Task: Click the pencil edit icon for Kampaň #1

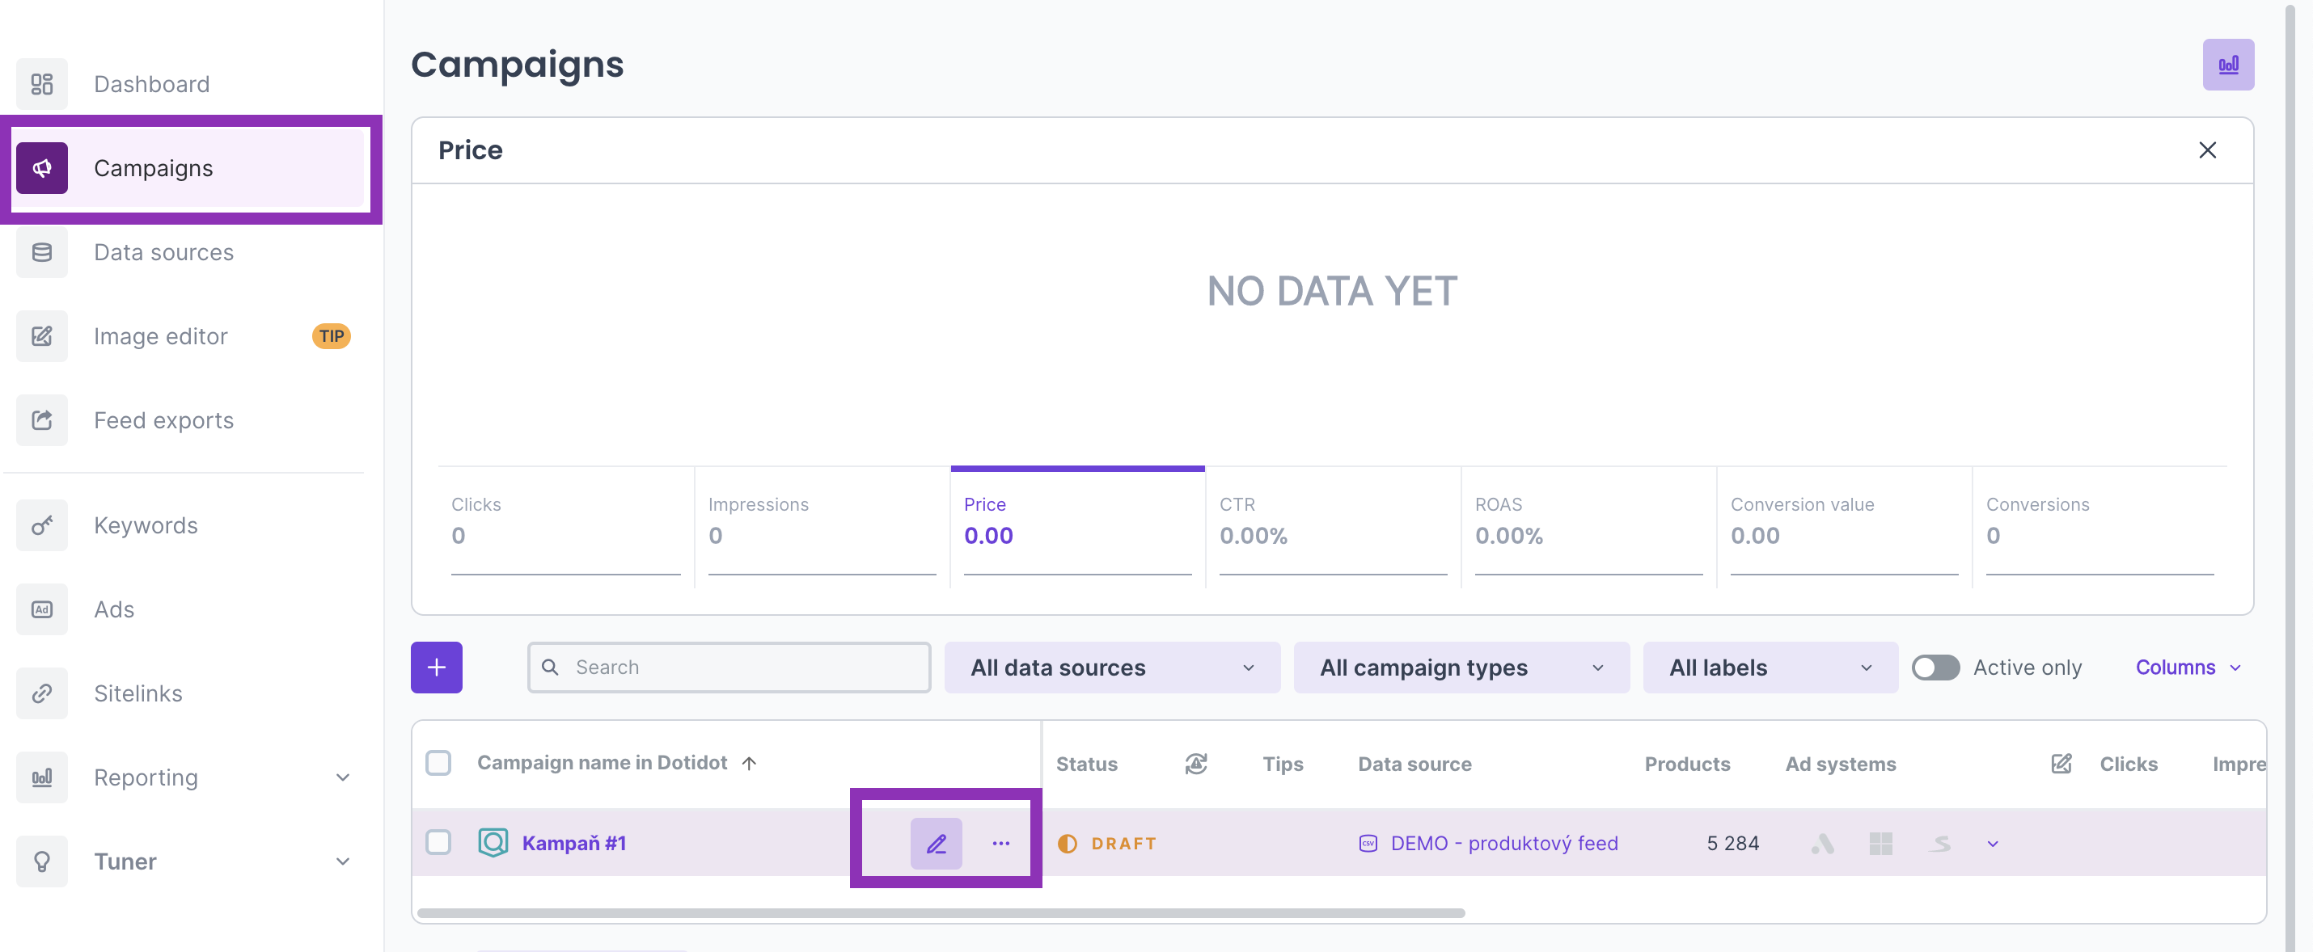Action: pyautogui.click(x=936, y=843)
